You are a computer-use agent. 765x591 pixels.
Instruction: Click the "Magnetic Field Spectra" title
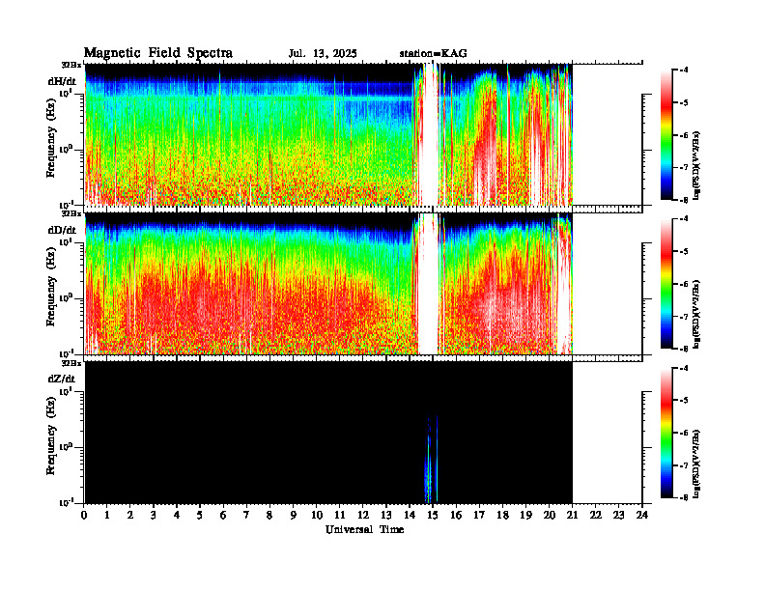[x=158, y=53]
